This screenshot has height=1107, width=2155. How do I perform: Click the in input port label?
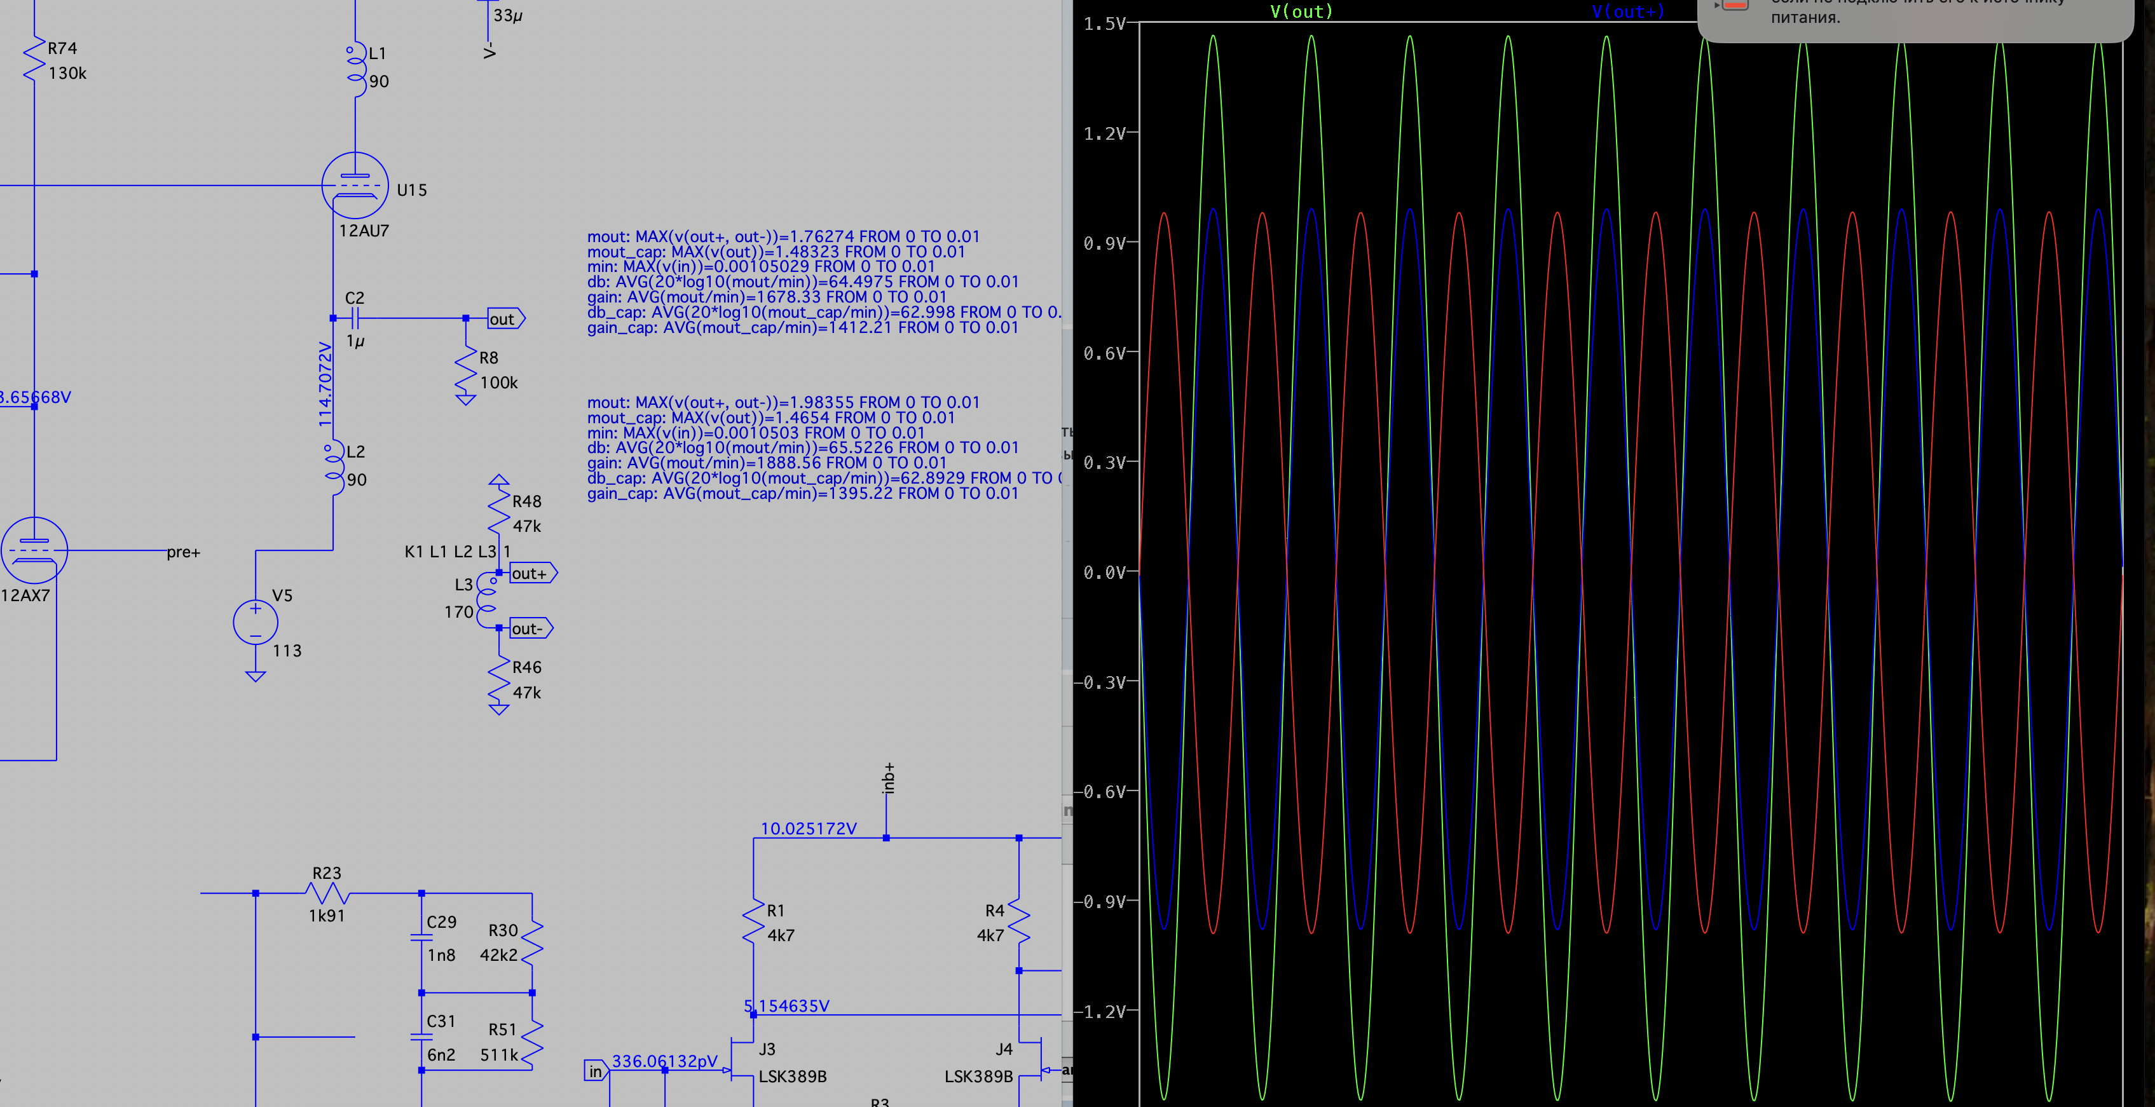click(596, 1071)
